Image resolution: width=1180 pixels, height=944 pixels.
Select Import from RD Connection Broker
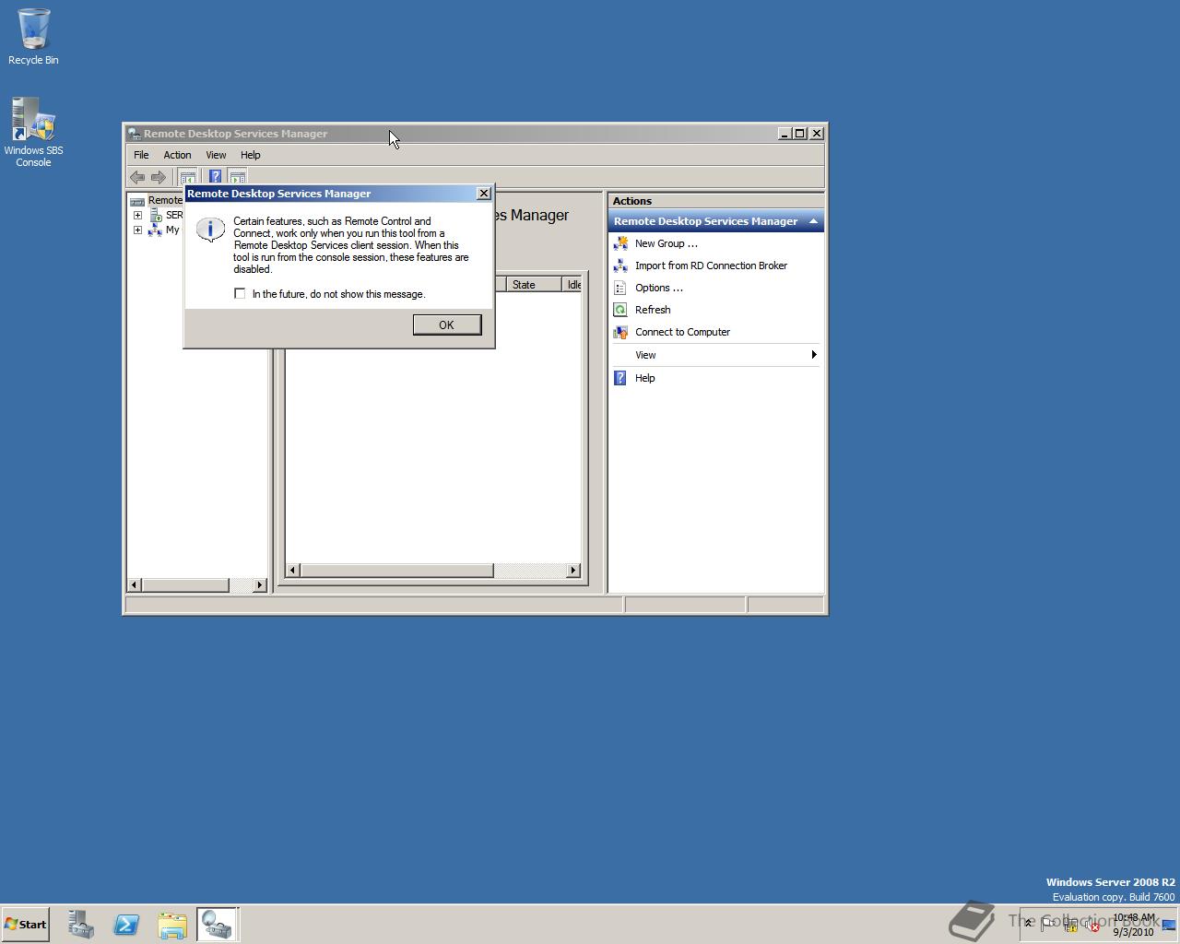tap(711, 265)
